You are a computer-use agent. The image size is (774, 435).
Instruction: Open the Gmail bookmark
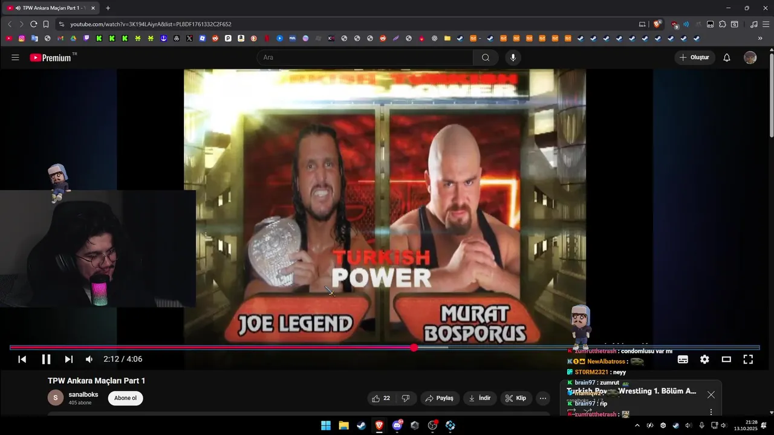pos(60,38)
